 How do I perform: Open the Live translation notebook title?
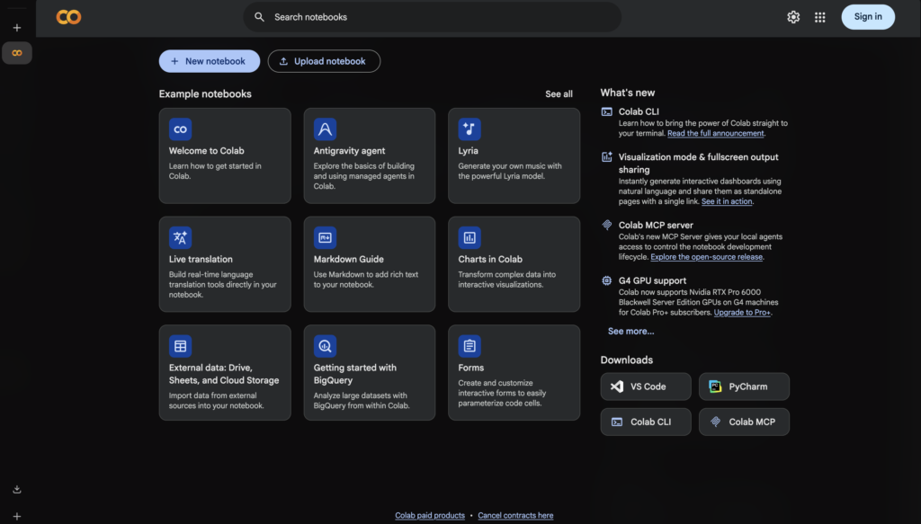coord(201,260)
